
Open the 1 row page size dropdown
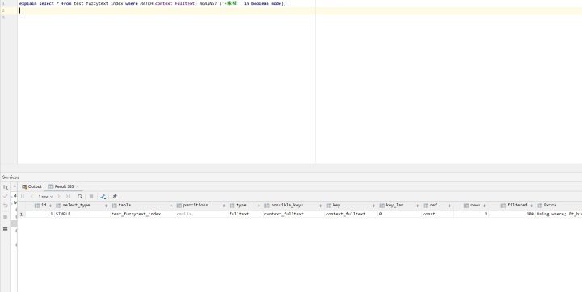point(45,196)
